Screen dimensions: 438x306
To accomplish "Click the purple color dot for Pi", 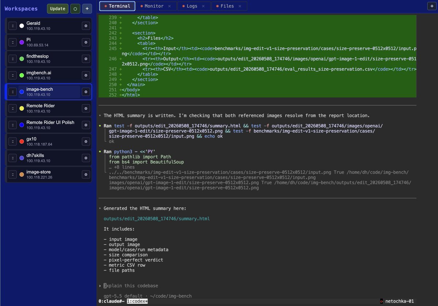I will pyautogui.click(x=22, y=42).
